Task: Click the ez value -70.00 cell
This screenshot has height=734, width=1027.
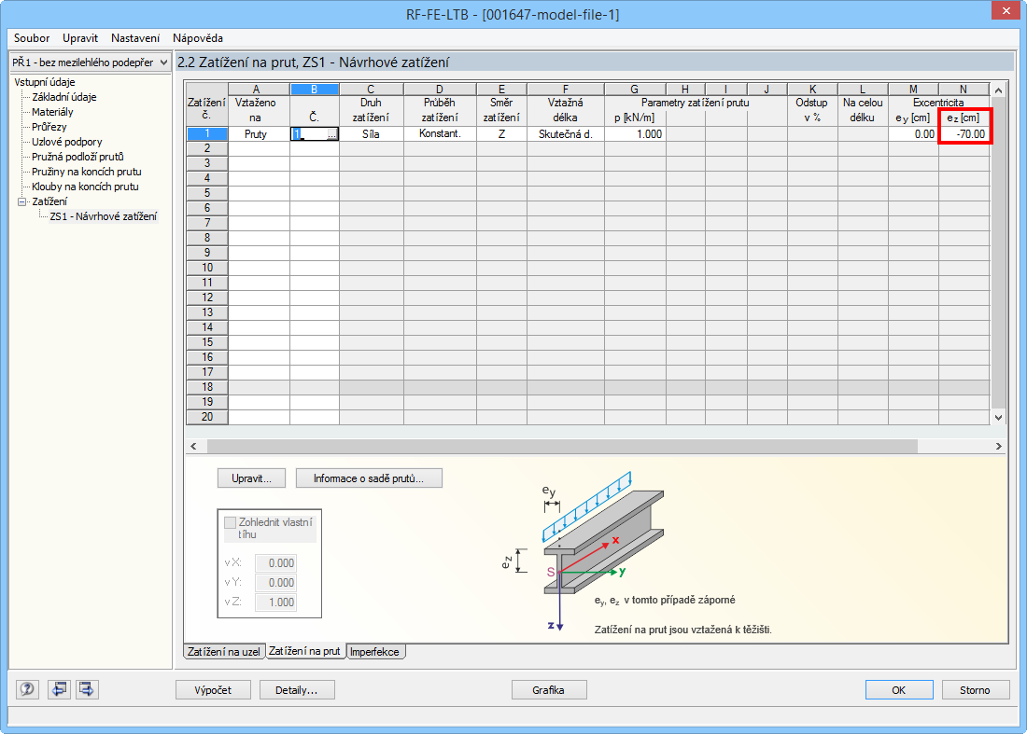Action: point(964,134)
